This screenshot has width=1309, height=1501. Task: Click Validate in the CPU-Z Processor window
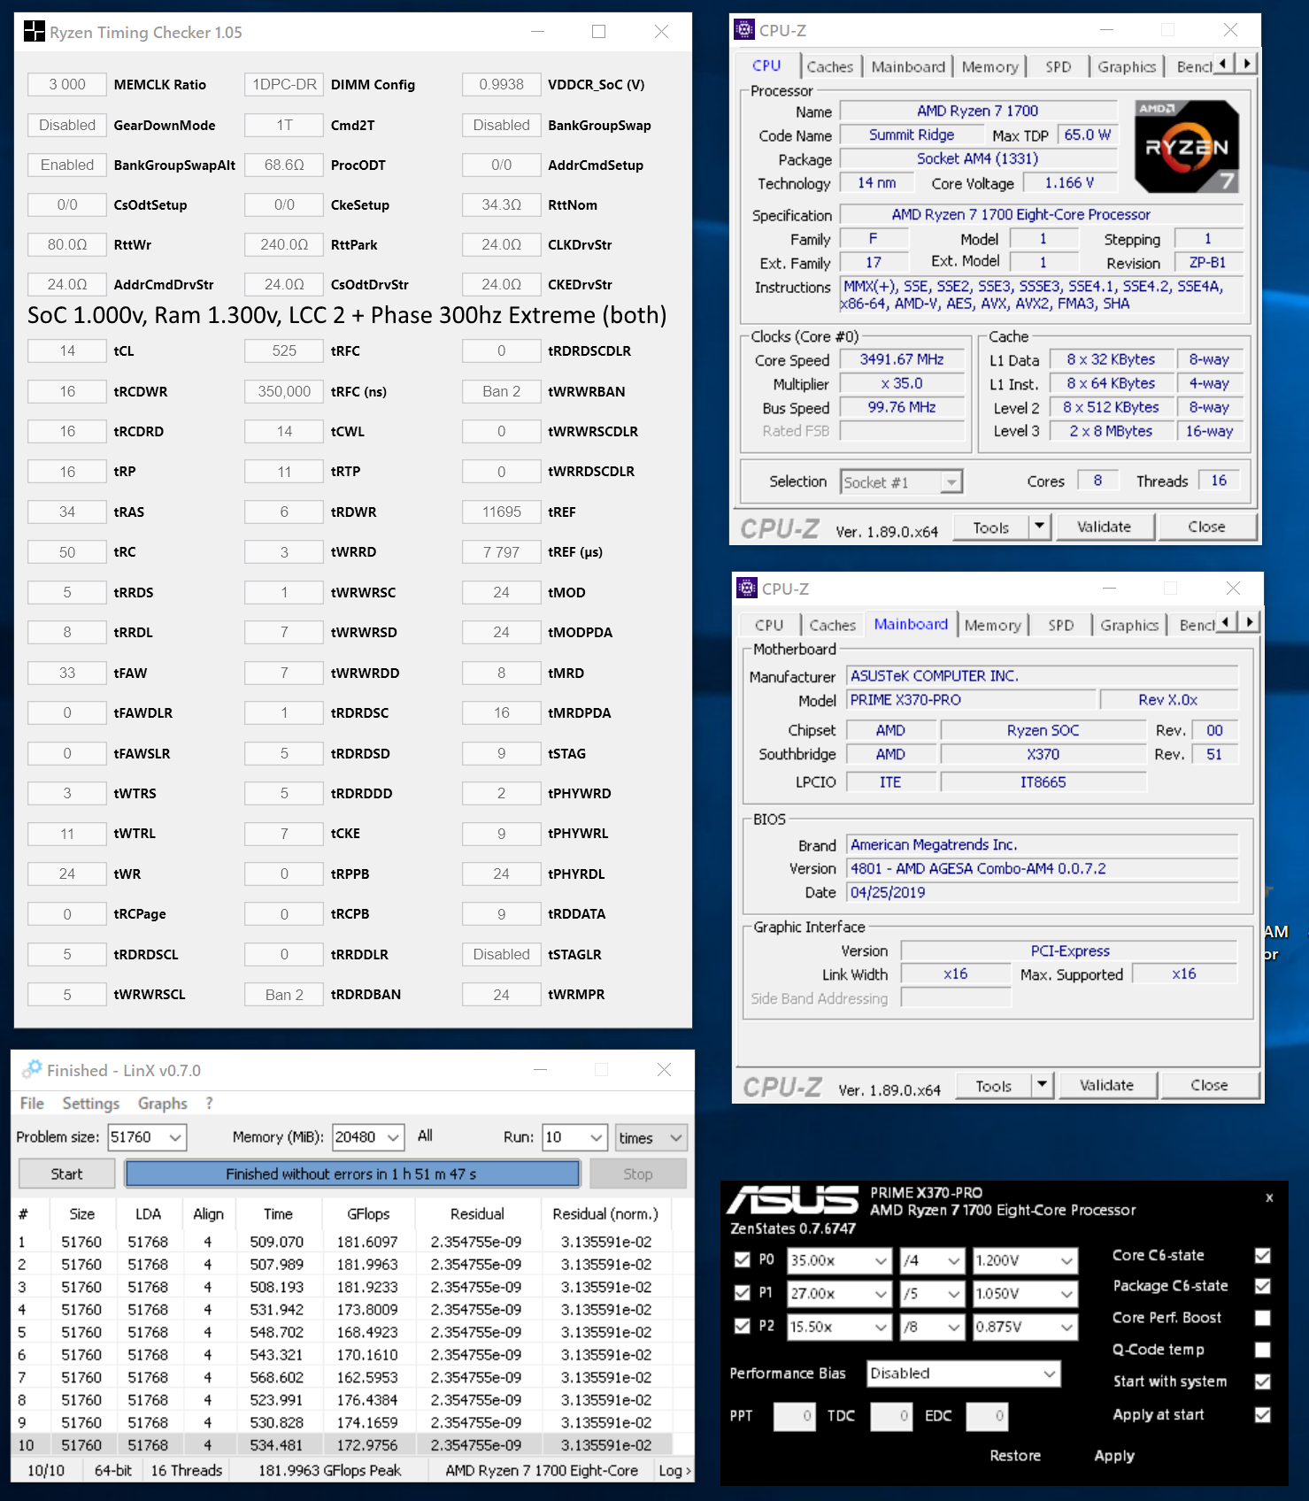(1104, 527)
